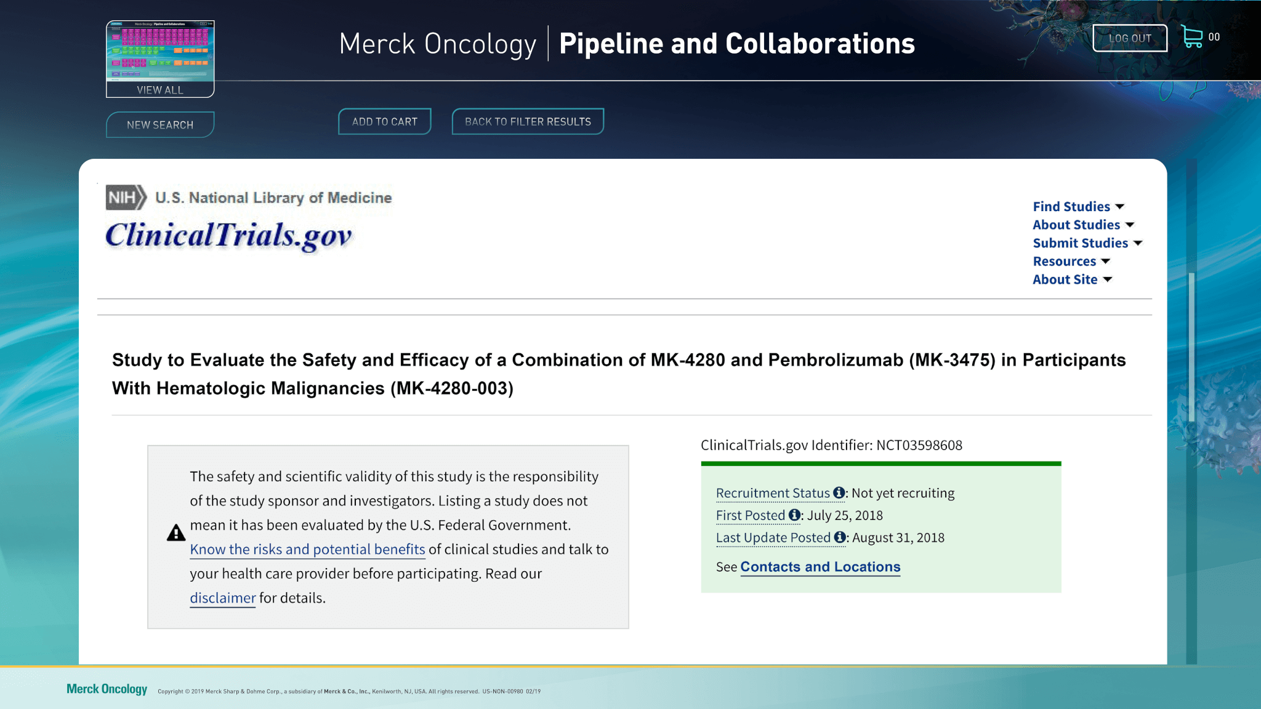The image size is (1261, 709).
Task: Open the View All pipeline thumbnail
Action: [x=160, y=58]
